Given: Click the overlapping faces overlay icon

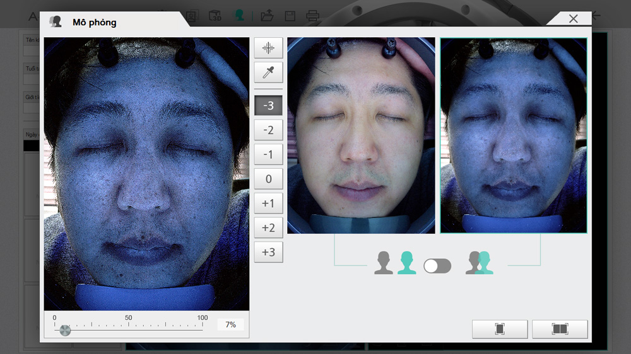Looking at the screenshot, I should pos(480,263).
